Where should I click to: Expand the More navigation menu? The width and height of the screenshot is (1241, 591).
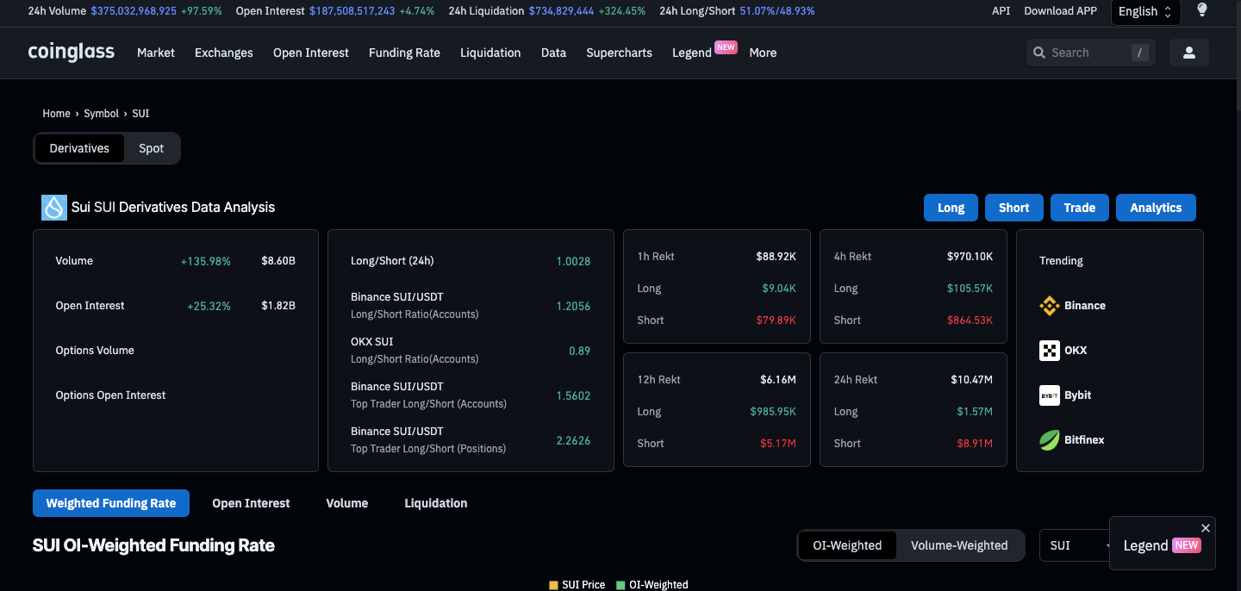[x=763, y=53]
